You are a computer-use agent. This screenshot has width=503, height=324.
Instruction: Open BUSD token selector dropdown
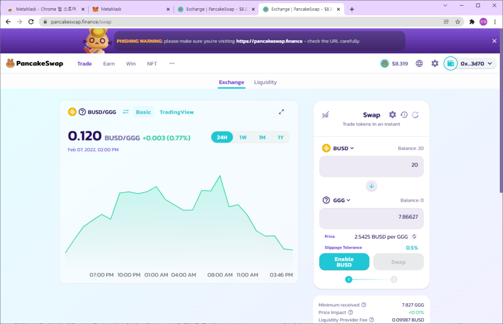[x=338, y=148]
